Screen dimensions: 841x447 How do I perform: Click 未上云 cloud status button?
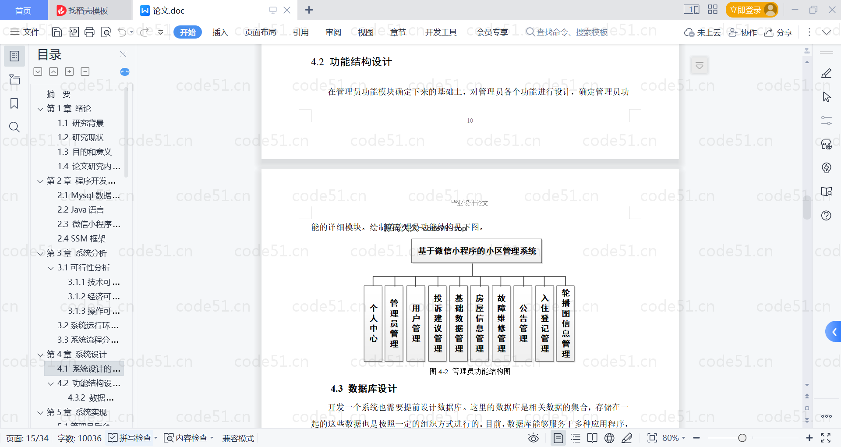(703, 32)
